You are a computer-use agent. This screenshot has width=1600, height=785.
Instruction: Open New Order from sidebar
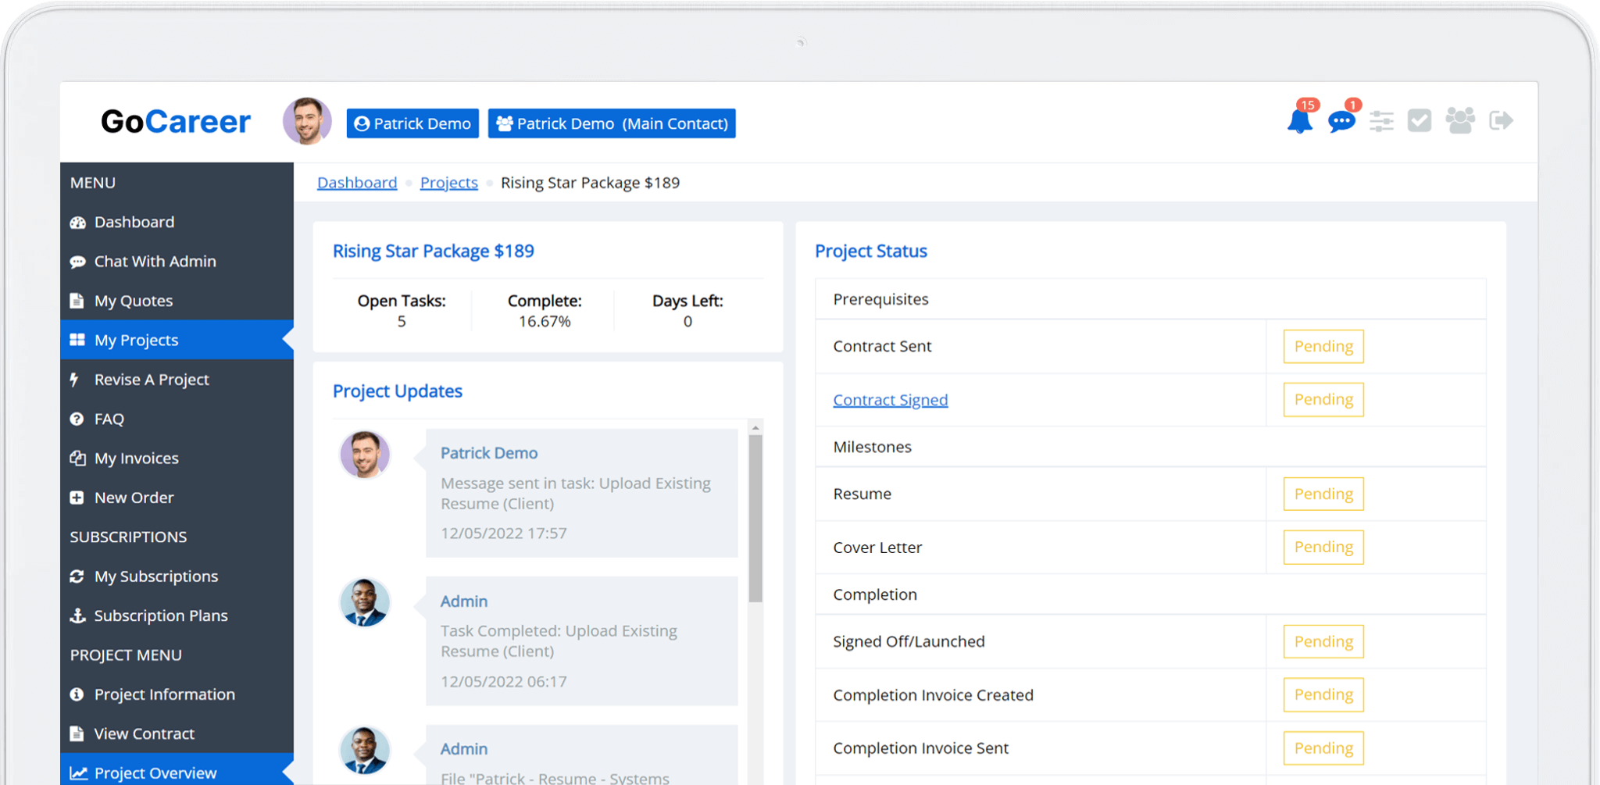tap(134, 498)
